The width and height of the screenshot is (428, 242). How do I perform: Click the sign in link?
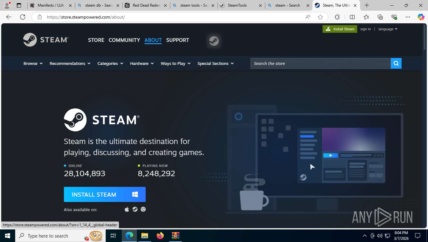pyautogui.click(x=365, y=29)
